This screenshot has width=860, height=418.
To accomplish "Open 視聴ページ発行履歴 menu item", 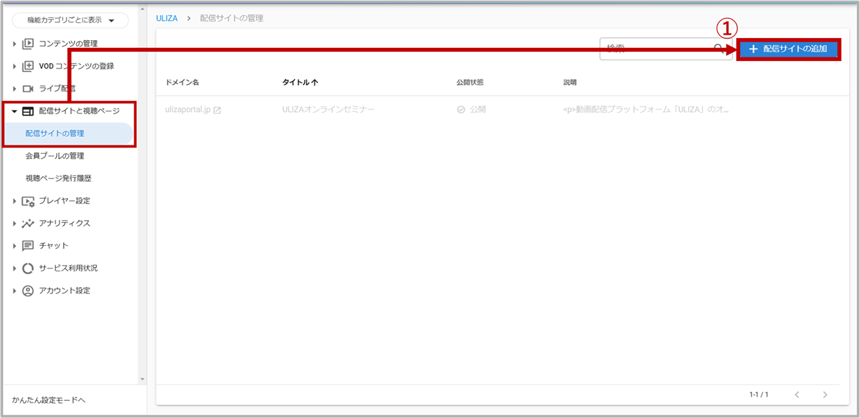I will (58, 179).
